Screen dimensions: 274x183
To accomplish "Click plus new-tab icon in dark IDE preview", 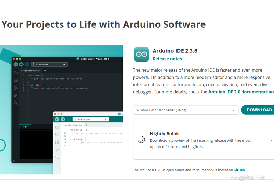I will point(45,70).
